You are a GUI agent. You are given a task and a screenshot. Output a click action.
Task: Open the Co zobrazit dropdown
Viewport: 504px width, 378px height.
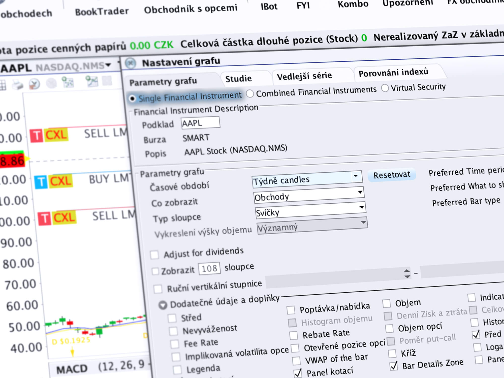(x=309, y=195)
